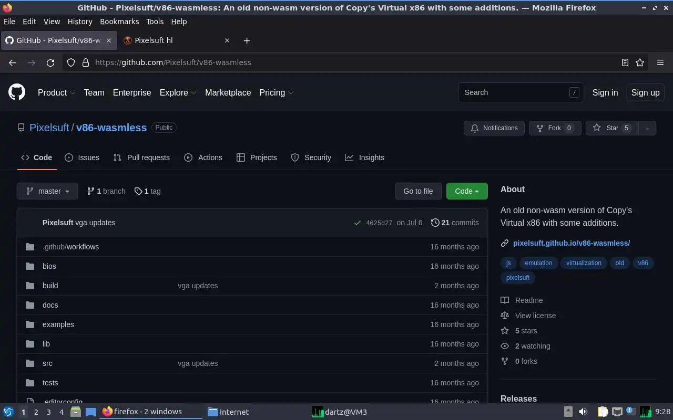Click the emulation topic tag
The image size is (673, 420).
[538, 263]
